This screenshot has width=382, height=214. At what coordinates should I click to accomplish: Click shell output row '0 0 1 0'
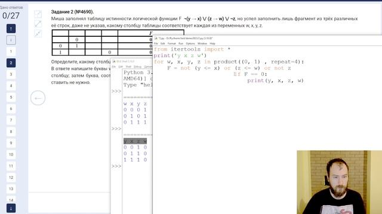click(135, 147)
